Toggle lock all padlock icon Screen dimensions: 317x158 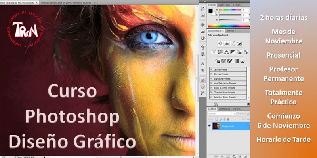[x=228, y=119]
